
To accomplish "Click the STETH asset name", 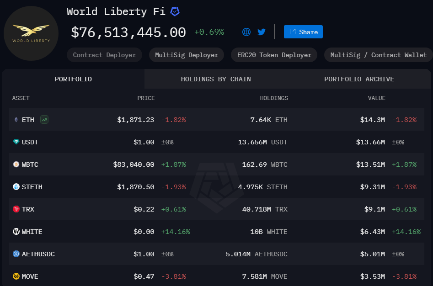I will [x=31, y=187].
